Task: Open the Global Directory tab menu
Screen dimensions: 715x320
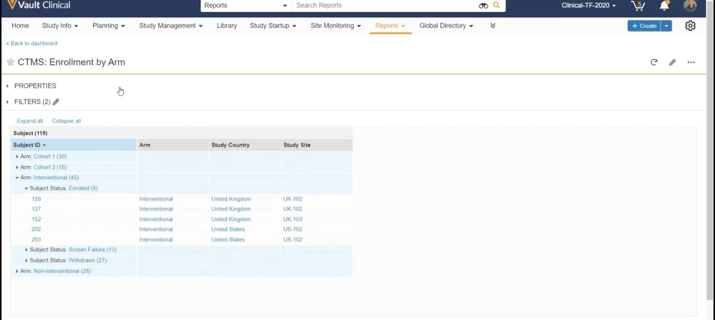Action: 446,26
